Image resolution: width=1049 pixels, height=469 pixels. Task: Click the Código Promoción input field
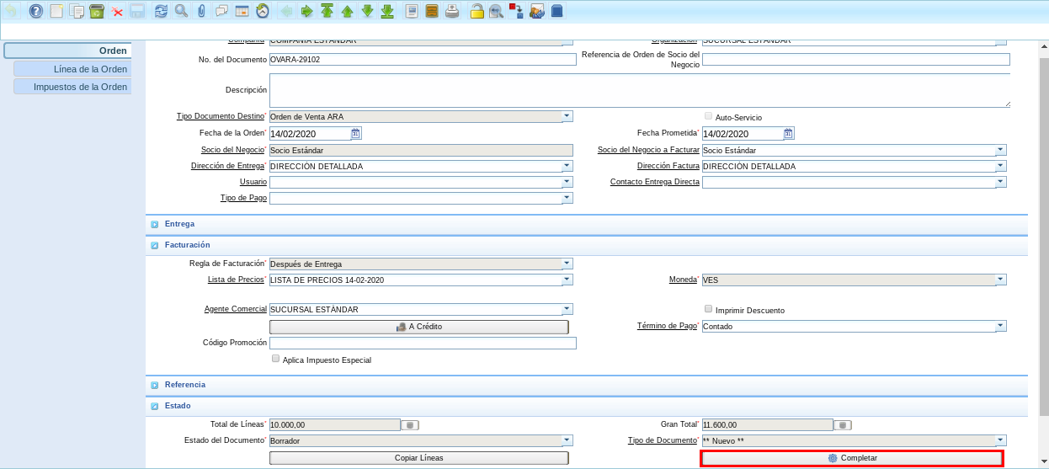coord(423,343)
